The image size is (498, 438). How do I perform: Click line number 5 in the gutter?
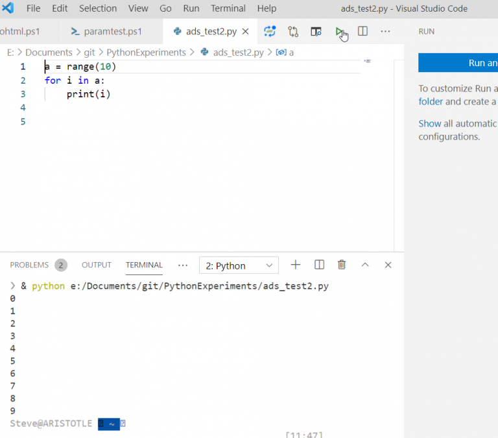click(x=23, y=121)
